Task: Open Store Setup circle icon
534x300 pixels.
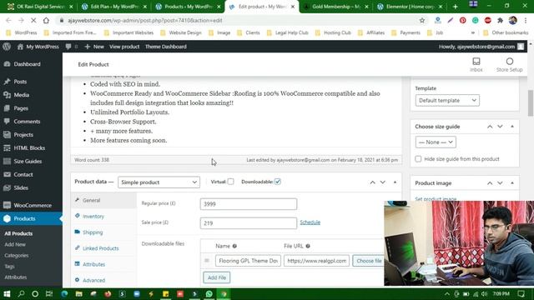Action: [510, 62]
